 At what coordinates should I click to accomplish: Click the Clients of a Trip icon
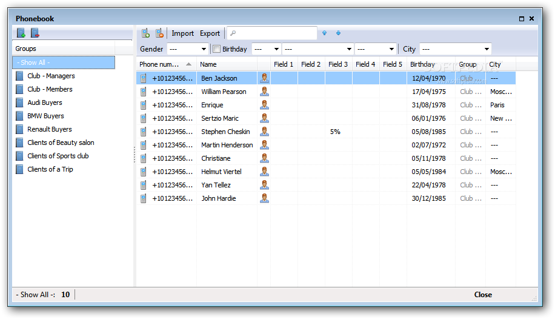[20, 169]
